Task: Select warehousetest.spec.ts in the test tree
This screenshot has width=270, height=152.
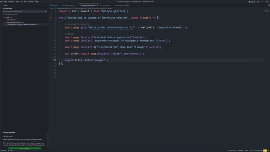Action: [14, 22]
